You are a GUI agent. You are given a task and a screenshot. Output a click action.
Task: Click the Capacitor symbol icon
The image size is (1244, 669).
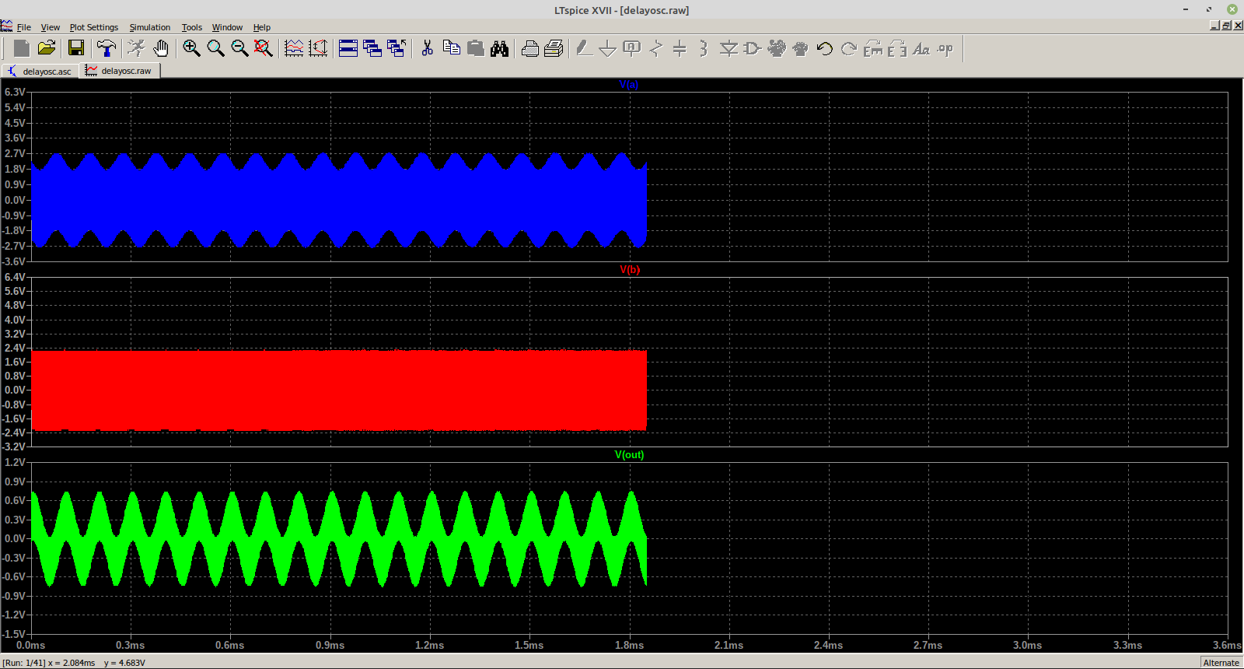pos(680,48)
